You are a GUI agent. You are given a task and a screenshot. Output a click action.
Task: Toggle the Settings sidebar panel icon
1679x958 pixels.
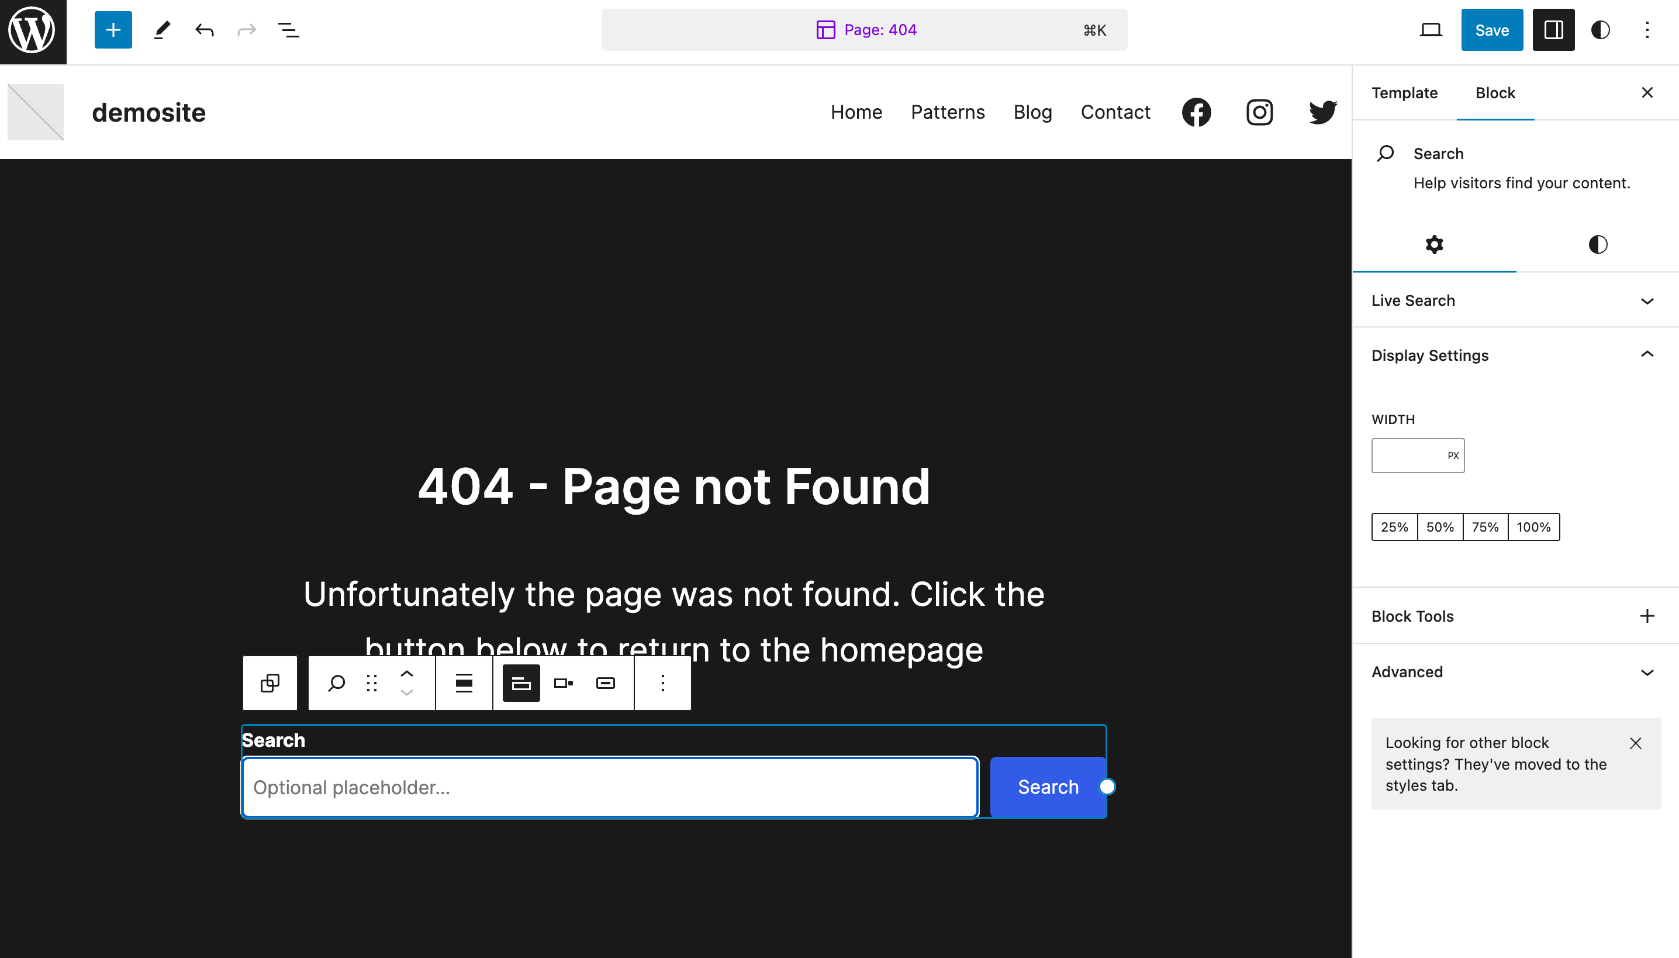pos(1553,30)
